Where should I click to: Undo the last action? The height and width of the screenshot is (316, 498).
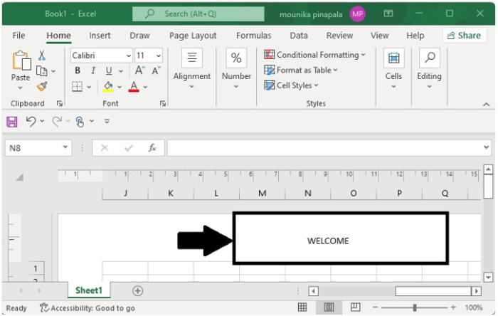point(31,121)
